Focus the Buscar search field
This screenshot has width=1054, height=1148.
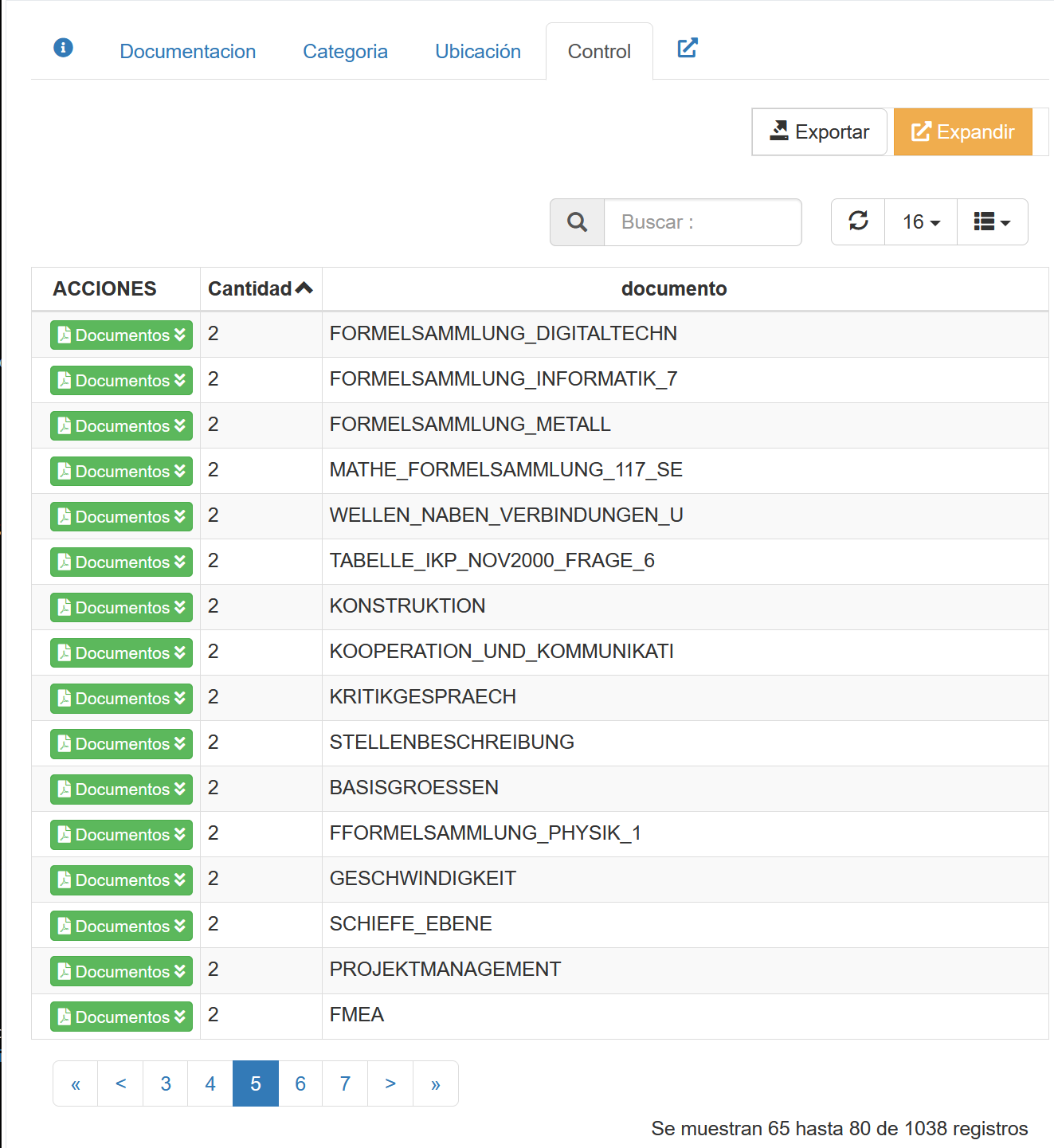(x=703, y=222)
